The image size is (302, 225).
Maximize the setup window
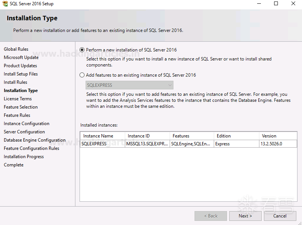tap(276, 4)
